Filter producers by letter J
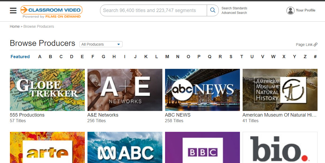Screen dimensions: 325x163 (x=135, y=57)
